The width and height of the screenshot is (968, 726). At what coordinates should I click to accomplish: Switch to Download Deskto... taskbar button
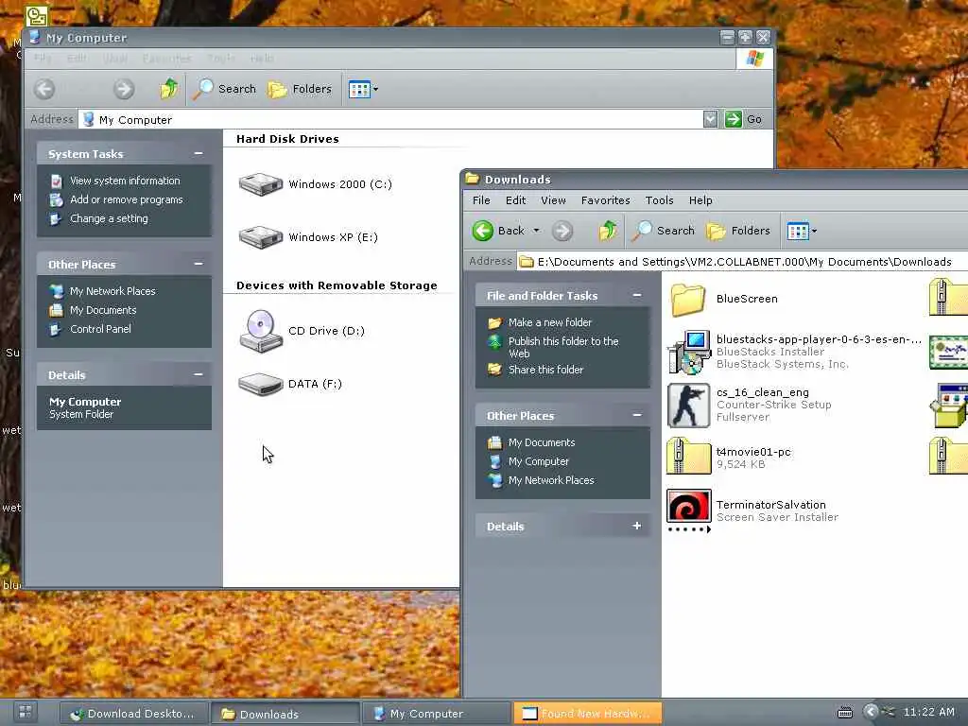click(x=133, y=714)
